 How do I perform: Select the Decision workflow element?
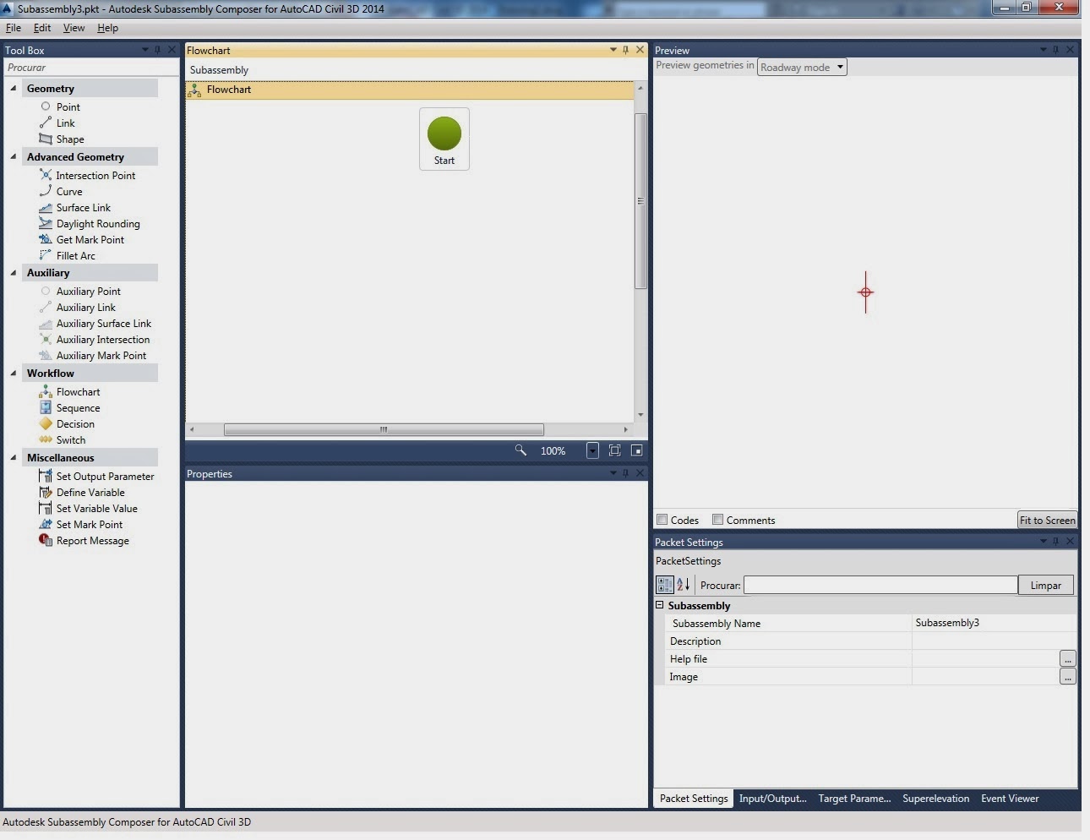[67, 424]
